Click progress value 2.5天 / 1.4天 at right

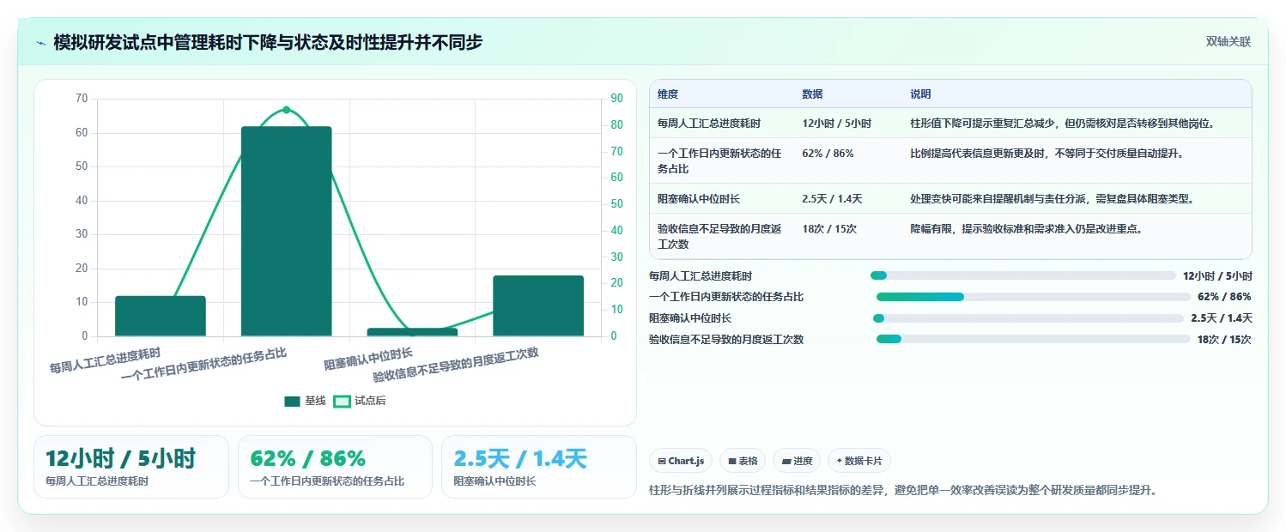pyautogui.click(x=1221, y=318)
